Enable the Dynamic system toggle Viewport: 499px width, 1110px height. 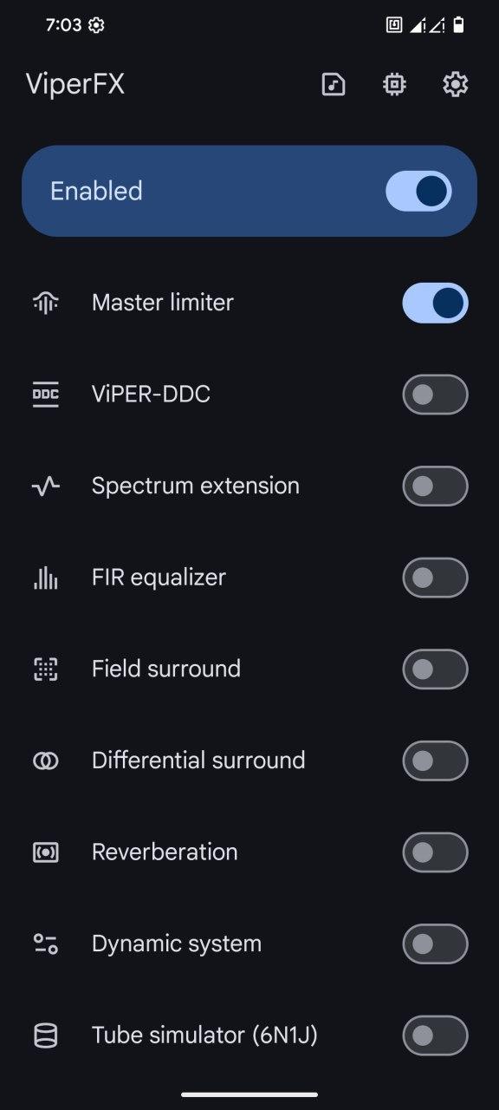coord(436,943)
